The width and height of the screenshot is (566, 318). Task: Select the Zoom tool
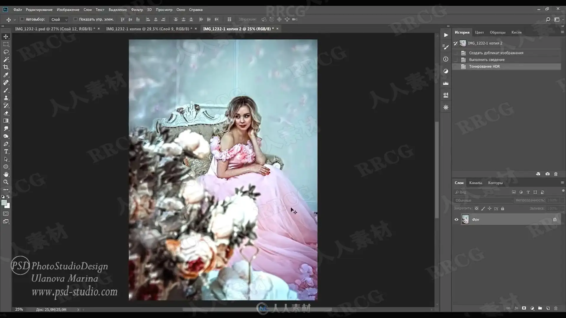pos(6,182)
